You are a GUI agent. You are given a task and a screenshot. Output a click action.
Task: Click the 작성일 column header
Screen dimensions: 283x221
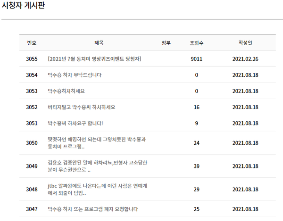[245, 43]
